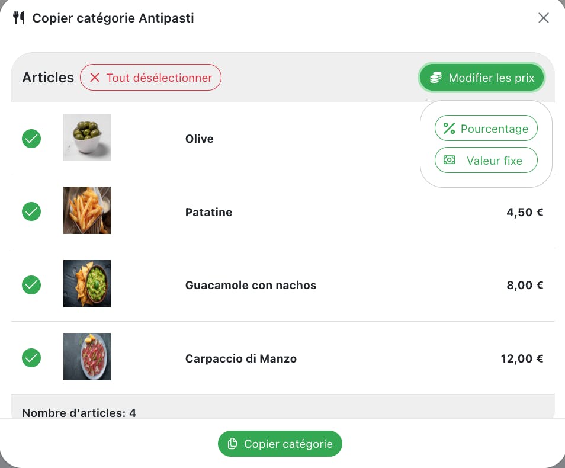This screenshot has width=565, height=468.
Task: Choose Valeur fixe price modification
Action: (x=486, y=160)
